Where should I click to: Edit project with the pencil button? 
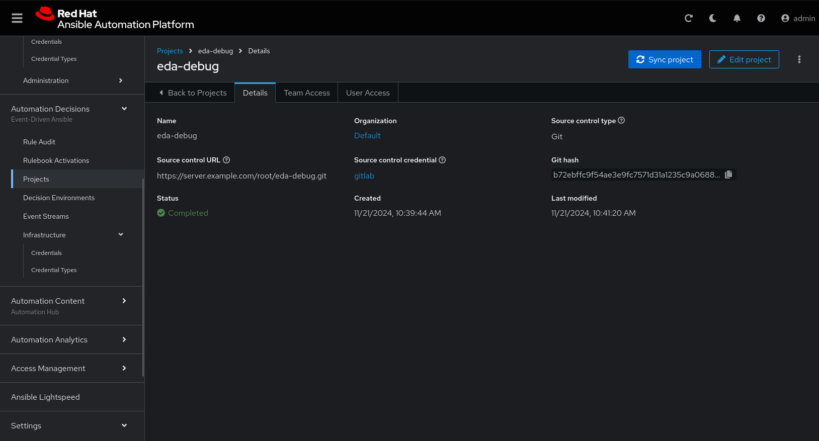744,59
